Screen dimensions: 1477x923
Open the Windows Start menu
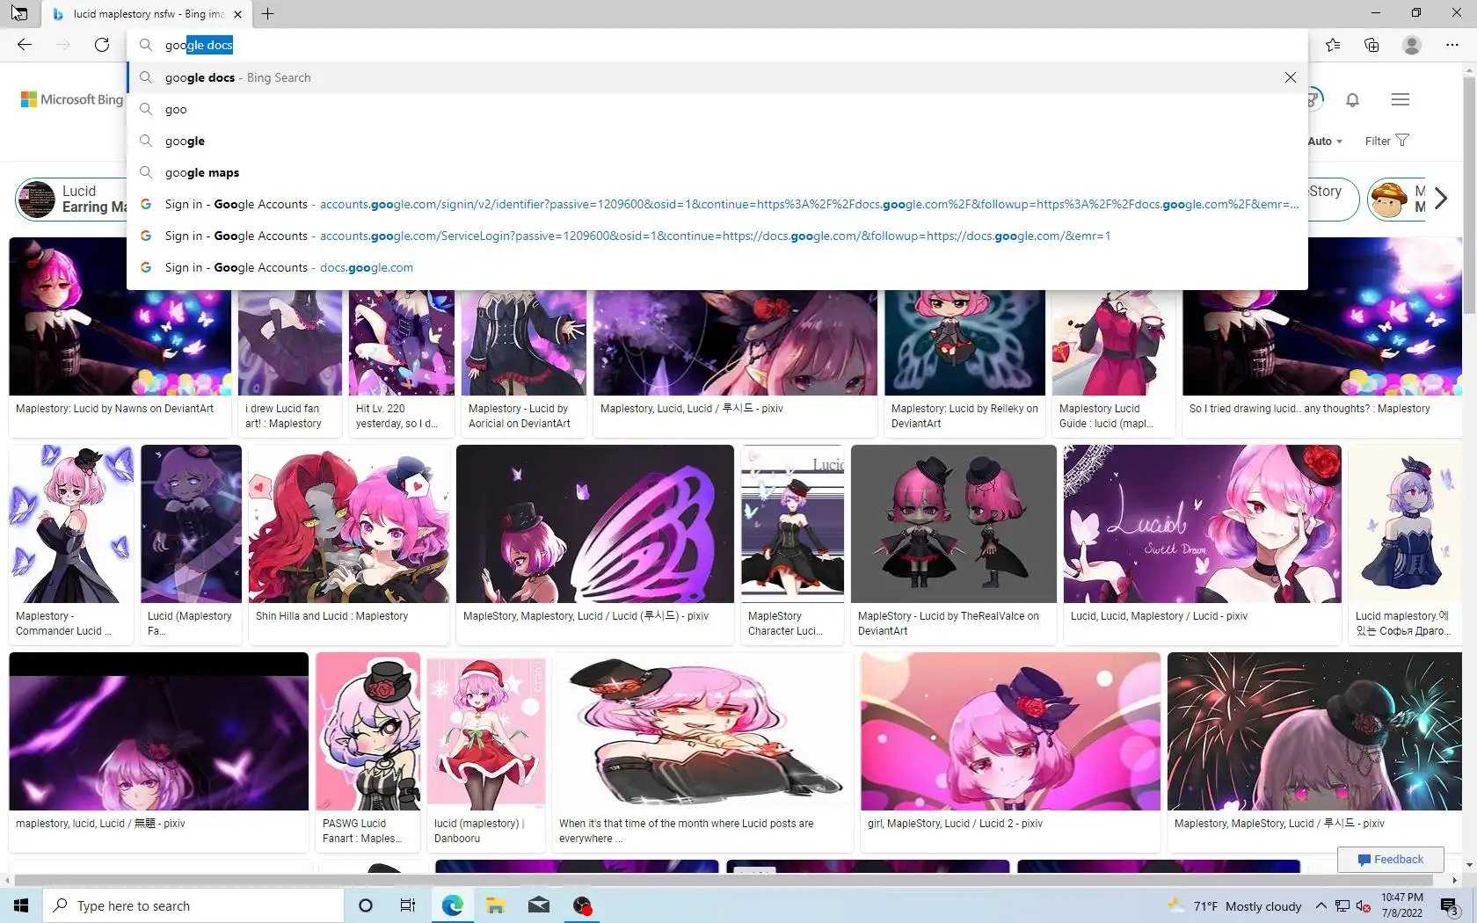tap(21, 905)
